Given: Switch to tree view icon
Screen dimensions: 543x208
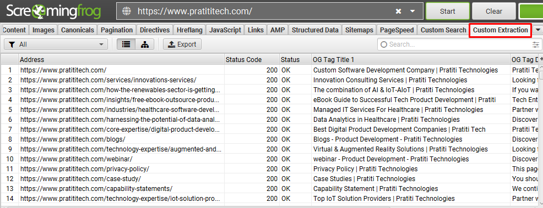Looking at the screenshot, I should [145, 44].
